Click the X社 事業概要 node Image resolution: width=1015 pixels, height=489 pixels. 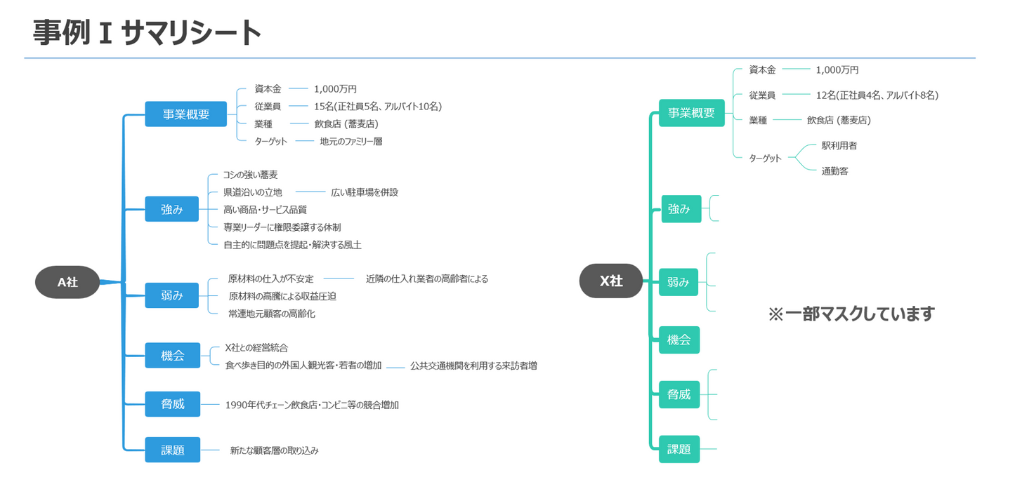(691, 113)
